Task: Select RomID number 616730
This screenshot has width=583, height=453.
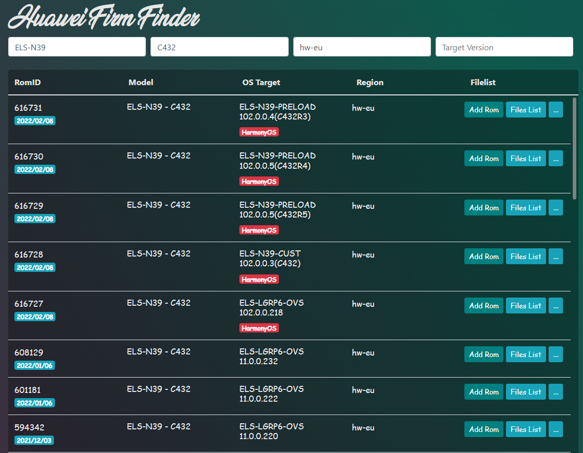Action: click(x=29, y=156)
